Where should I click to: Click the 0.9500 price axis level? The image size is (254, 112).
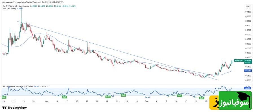click(x=248, y=12)
